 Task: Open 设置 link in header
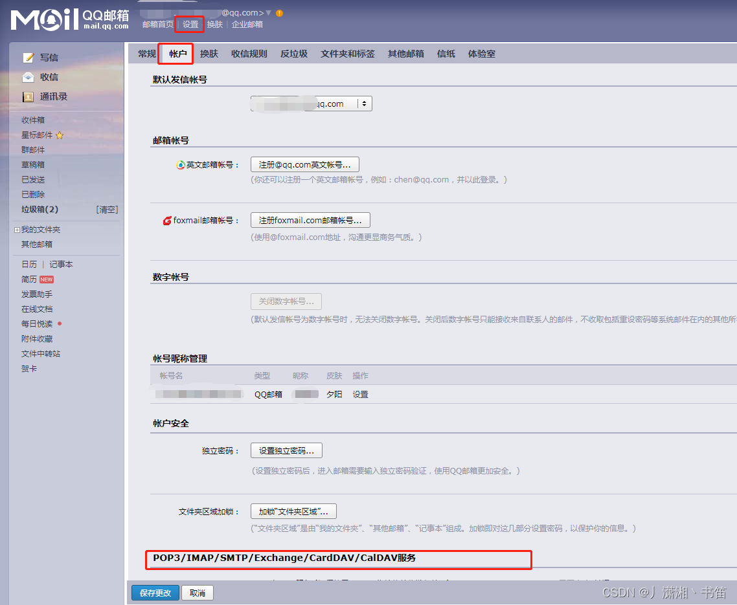tap(190, 25)
